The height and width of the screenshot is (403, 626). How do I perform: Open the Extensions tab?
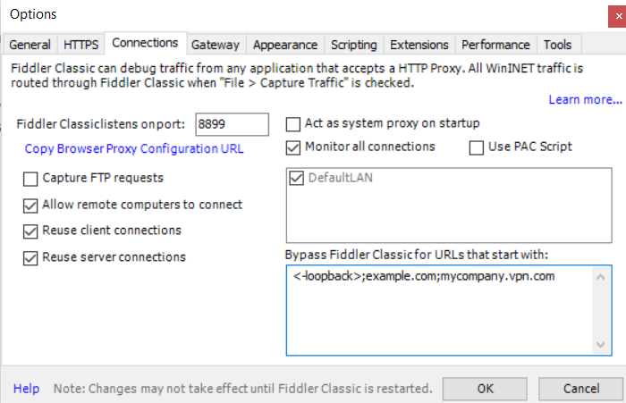point(419,45)
